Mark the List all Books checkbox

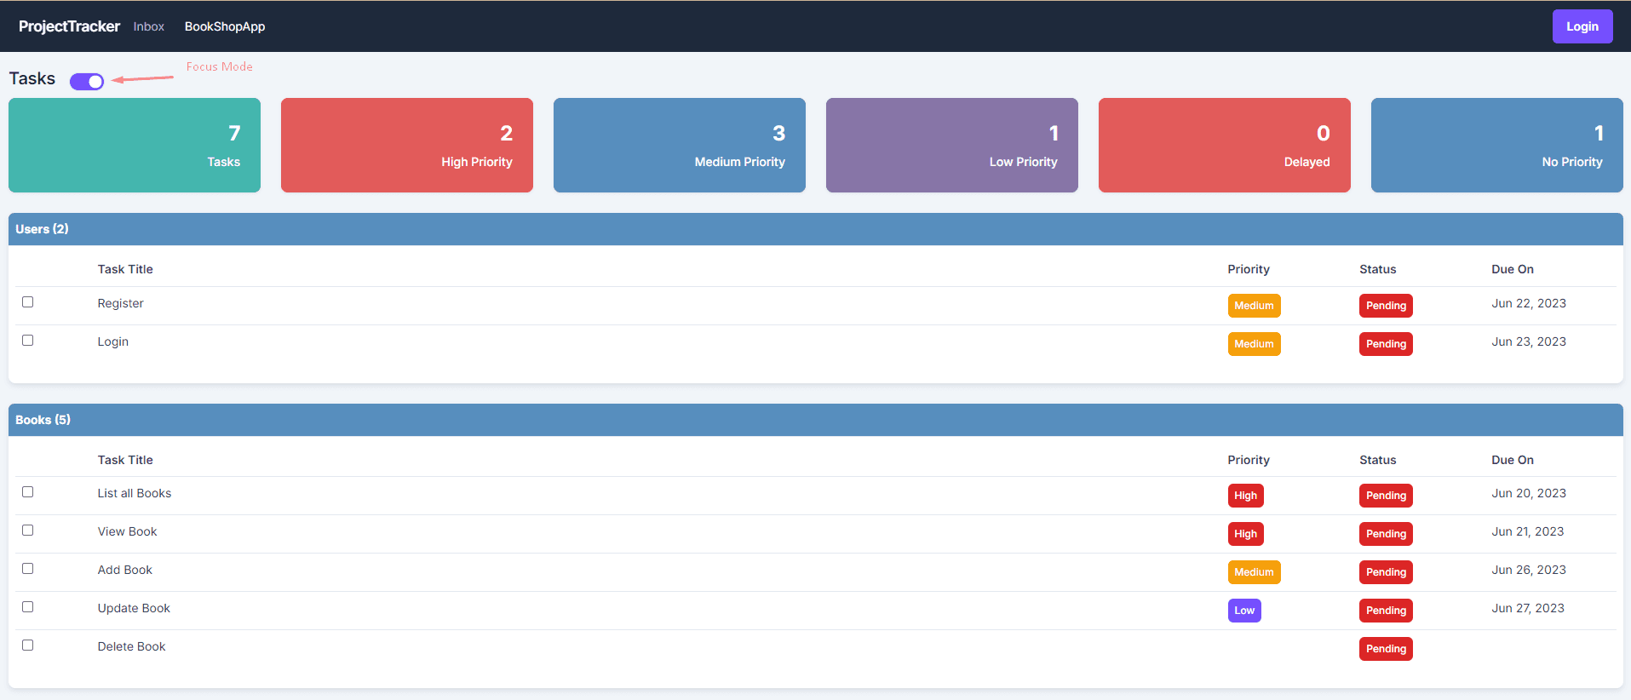(28, 492)
